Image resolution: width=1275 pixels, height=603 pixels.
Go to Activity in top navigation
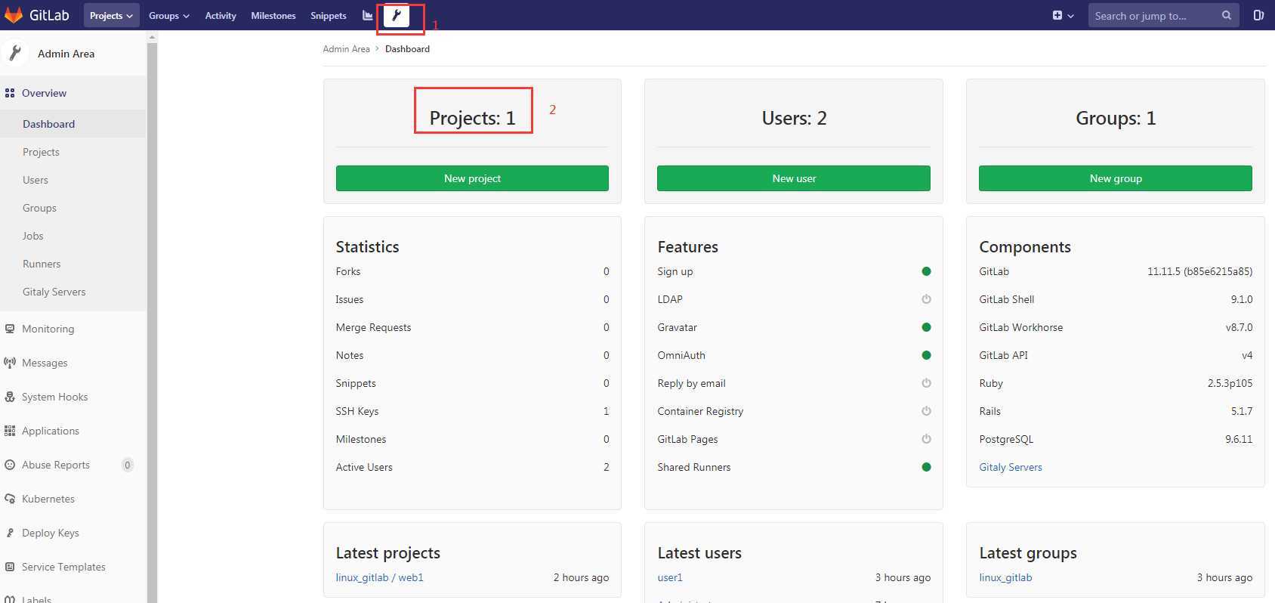[221, 15]
